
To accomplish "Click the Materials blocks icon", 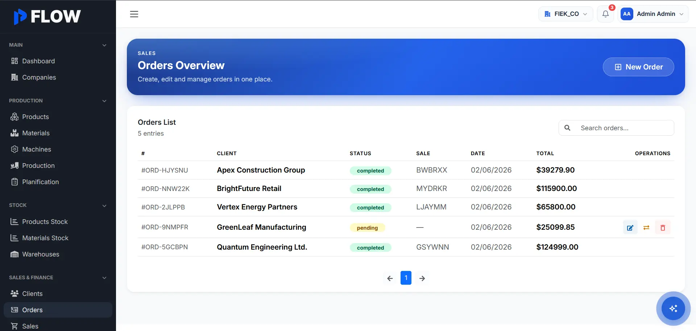I will (x=14, y=133).
